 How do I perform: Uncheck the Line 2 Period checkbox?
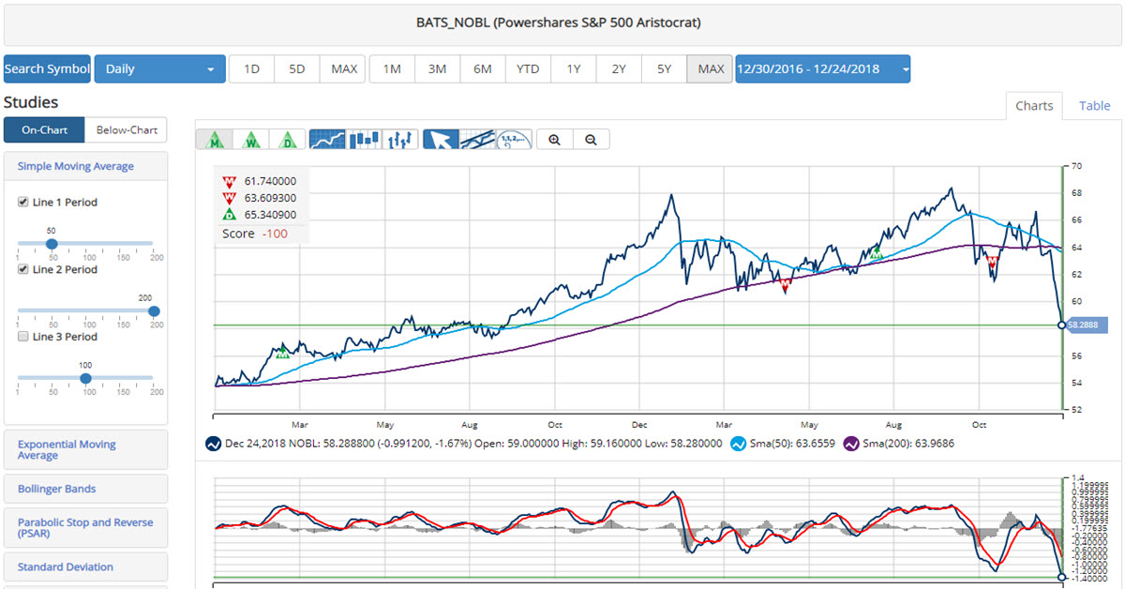pyautogui.click(x=23, y=270)
